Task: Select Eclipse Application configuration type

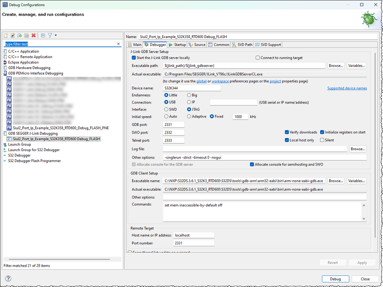Action: coord(23,62)
